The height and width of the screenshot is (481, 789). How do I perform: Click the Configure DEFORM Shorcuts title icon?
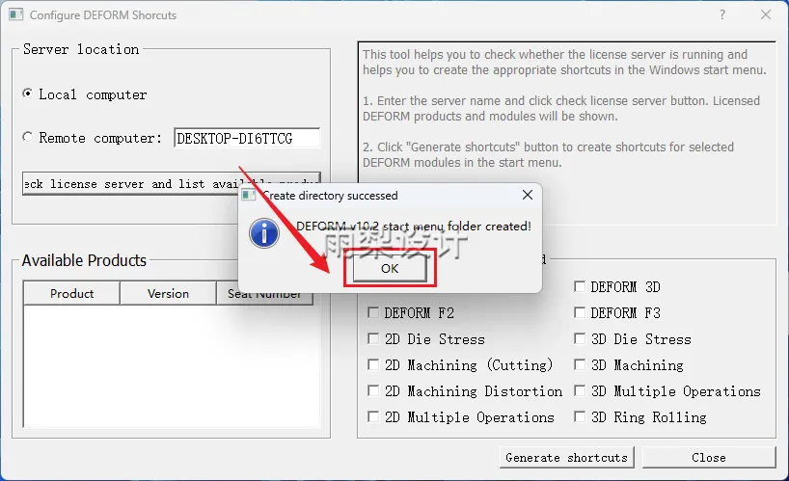15,14
